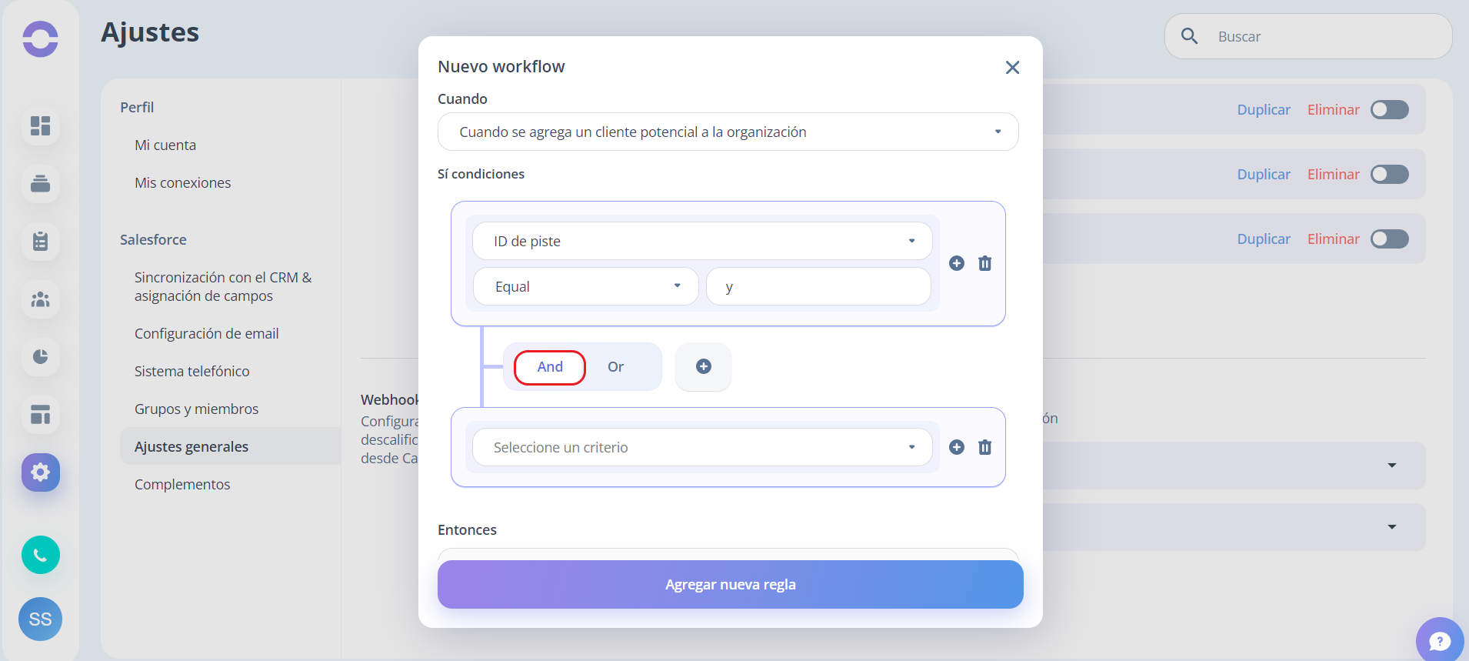Open the dashboard icon in left sidebar
The height and width of the screenshot is (661, 1469).
[x=41, y=125]
